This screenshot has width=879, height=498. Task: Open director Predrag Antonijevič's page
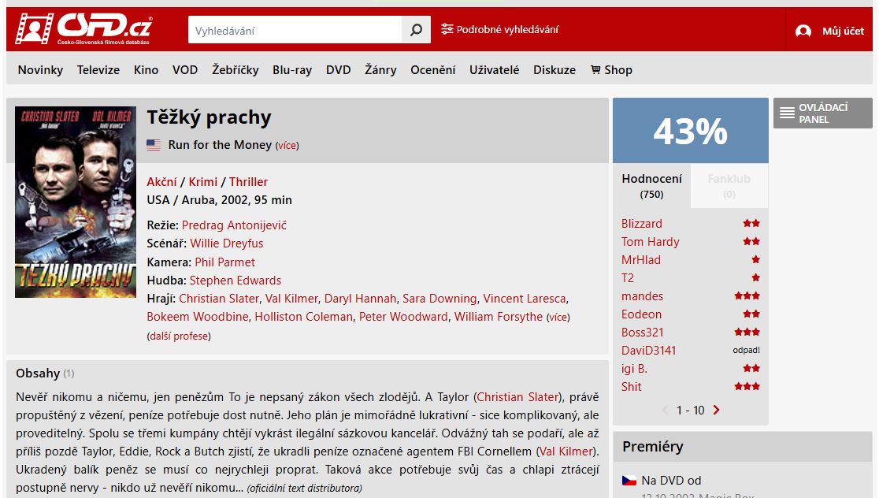coord(234,225)
